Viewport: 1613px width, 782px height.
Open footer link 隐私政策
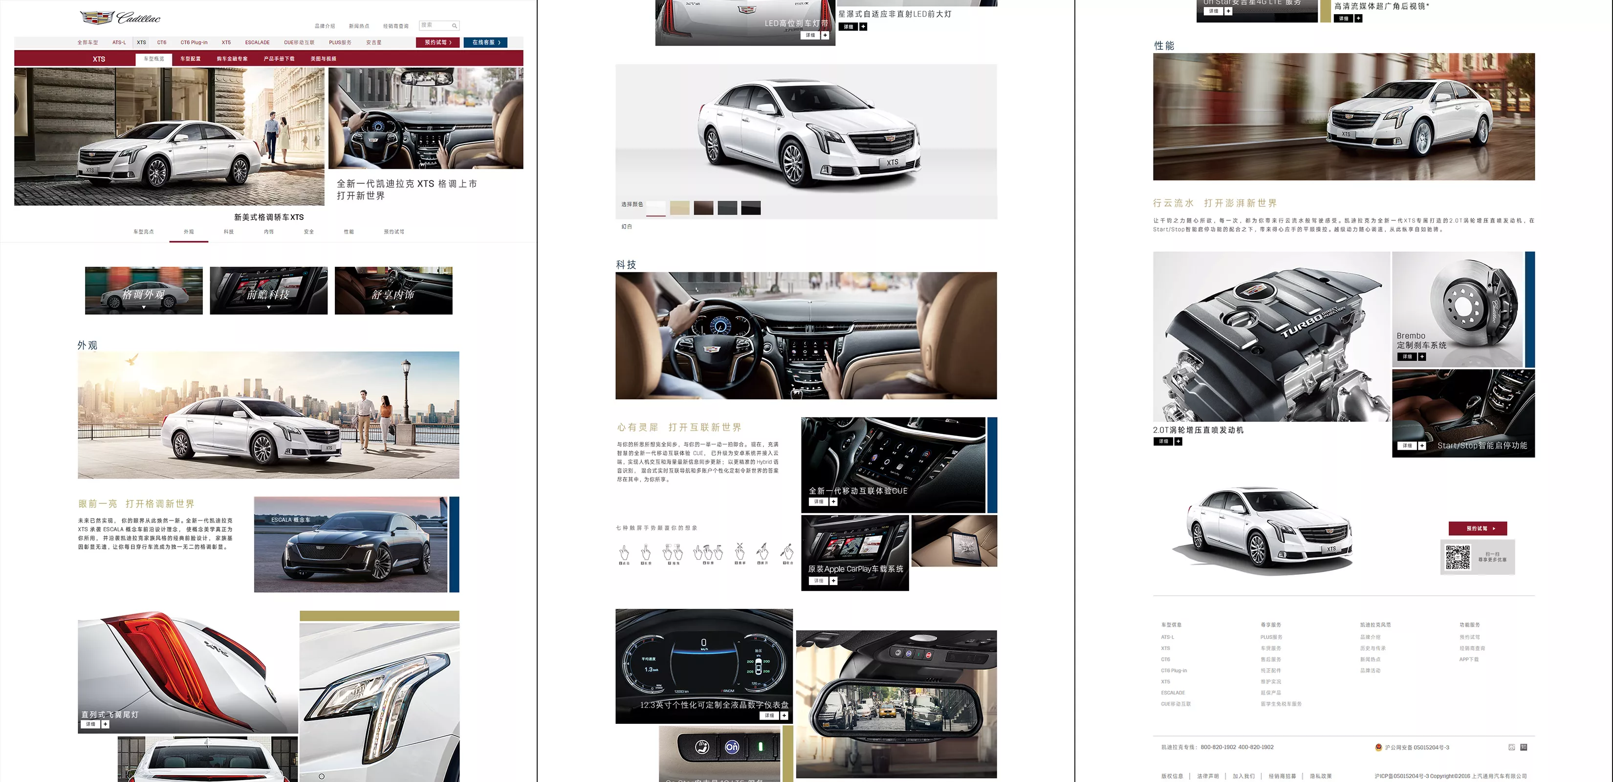[x=1321, y=776]
